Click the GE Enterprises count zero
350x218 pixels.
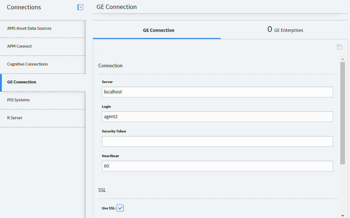pos(270,29)
